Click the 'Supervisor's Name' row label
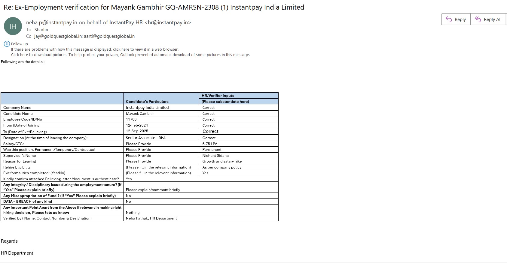The height and width of the screenshot is (263, 507). coord(20,156)
